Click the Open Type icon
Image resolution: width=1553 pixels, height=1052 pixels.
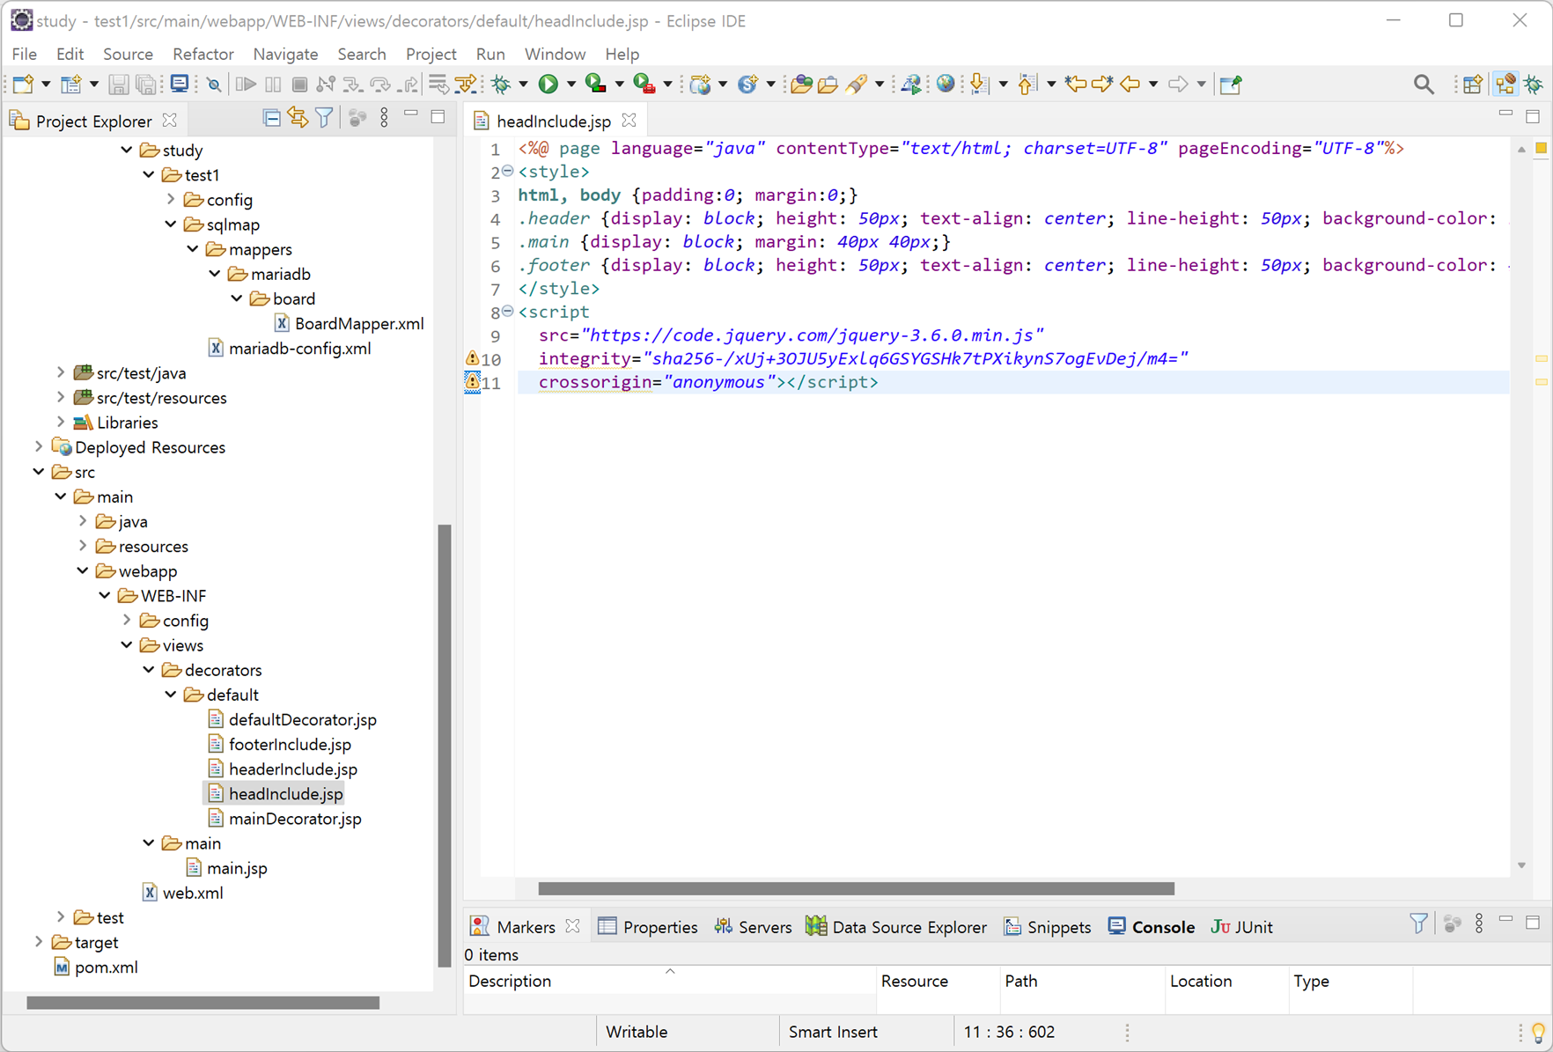pyautogui.click(x=801, y=85)
